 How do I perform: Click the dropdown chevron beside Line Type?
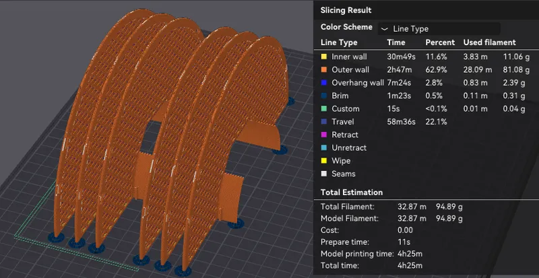[384, 29]
